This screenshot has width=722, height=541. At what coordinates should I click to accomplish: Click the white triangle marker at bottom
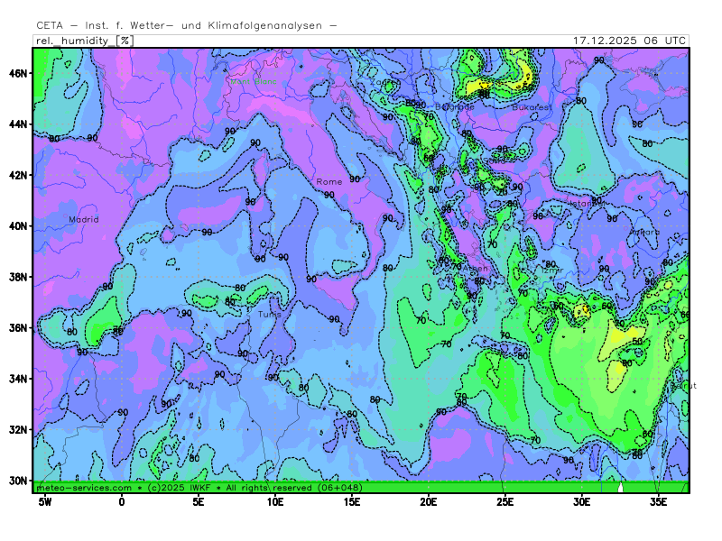[x=621, y=487]
